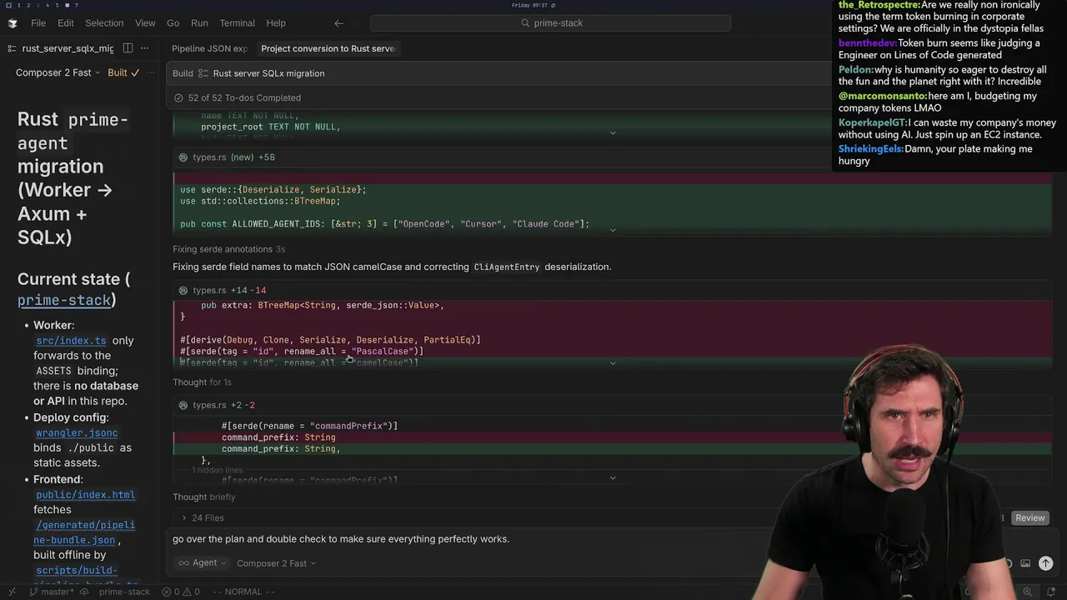Open Composer 2 Fast dropdown in plan panel
This screenshot has width=1067, height=600.
pyautogui.click(x=58, y=72)
